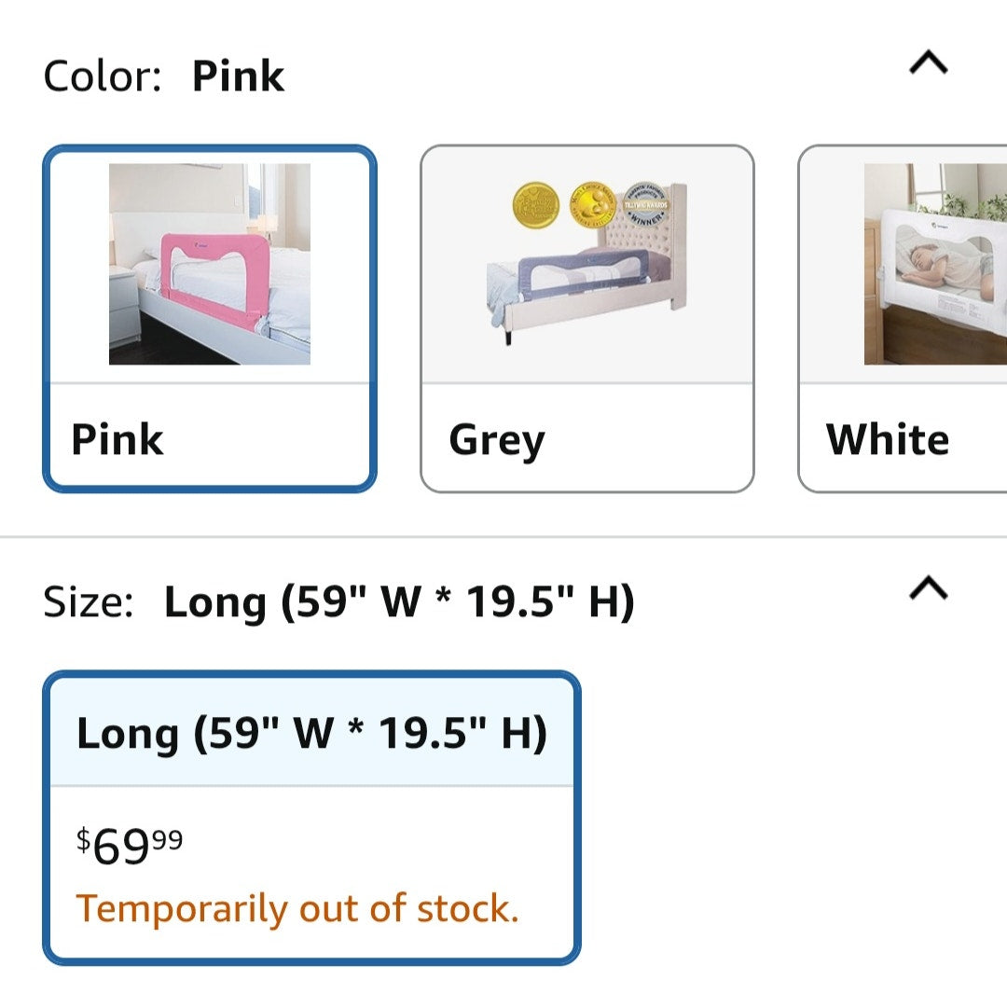Select the Long size option title

click(x=311, y=734)
